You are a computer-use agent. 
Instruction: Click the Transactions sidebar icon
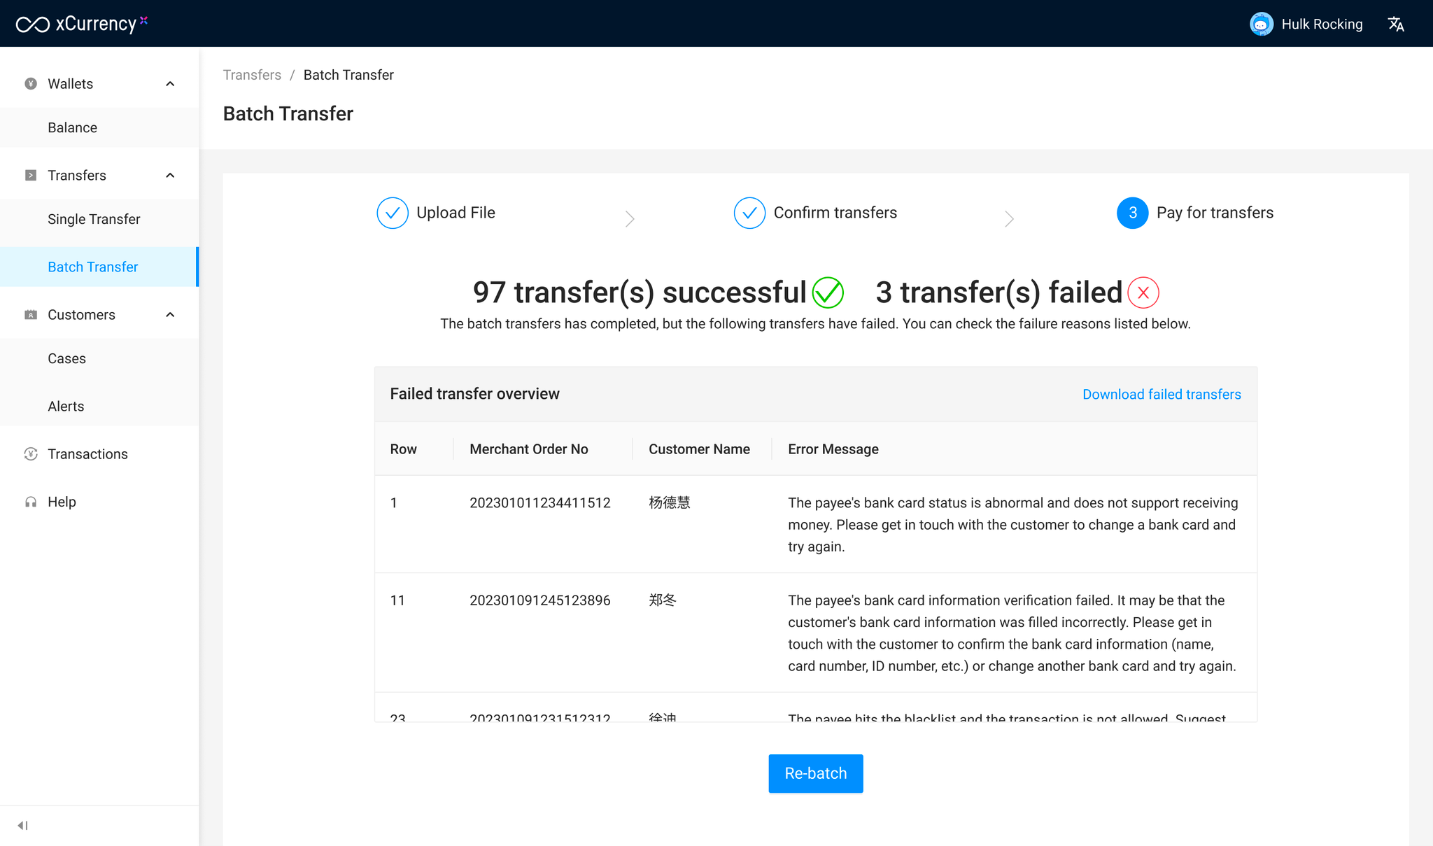pyautogui.click(x=31, y=454)
